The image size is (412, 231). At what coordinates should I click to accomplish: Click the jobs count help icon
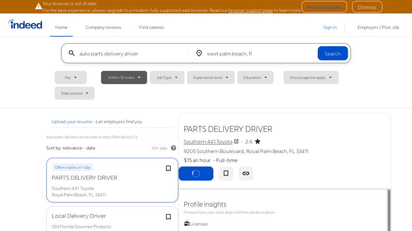174,148
